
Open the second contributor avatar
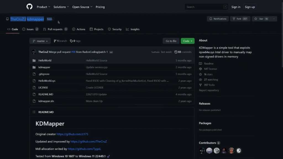(209, 150)
